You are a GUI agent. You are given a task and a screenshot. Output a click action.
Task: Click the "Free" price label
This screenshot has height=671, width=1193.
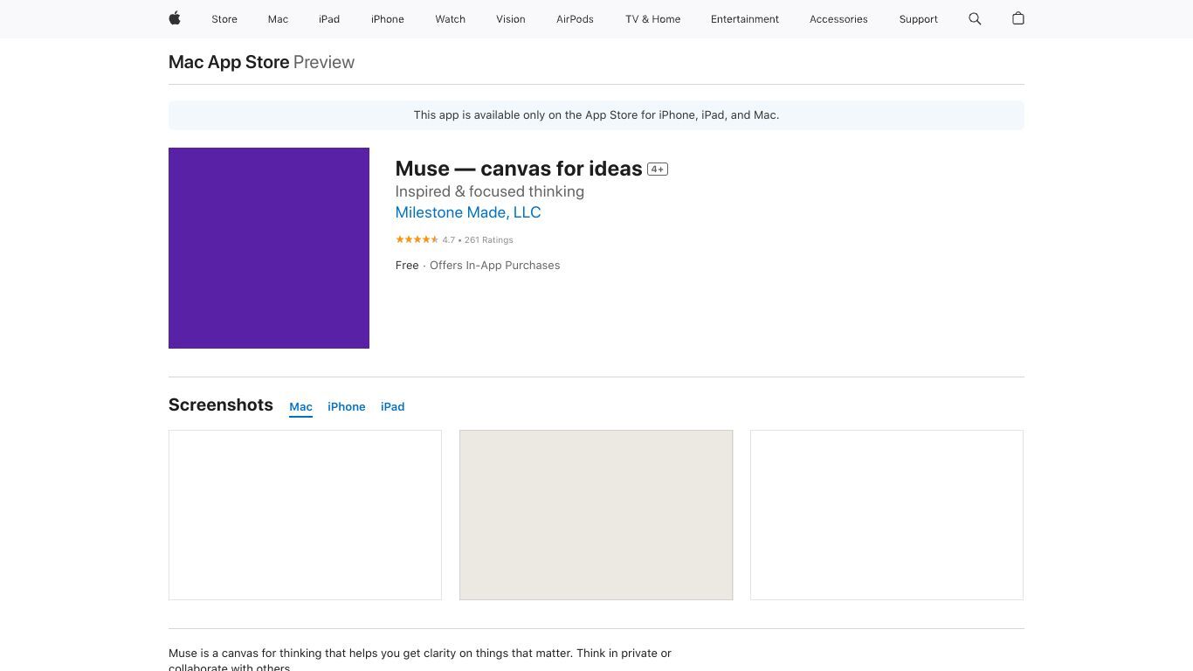[407, 266]
